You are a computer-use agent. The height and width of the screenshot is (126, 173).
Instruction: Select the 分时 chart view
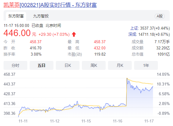15,65
